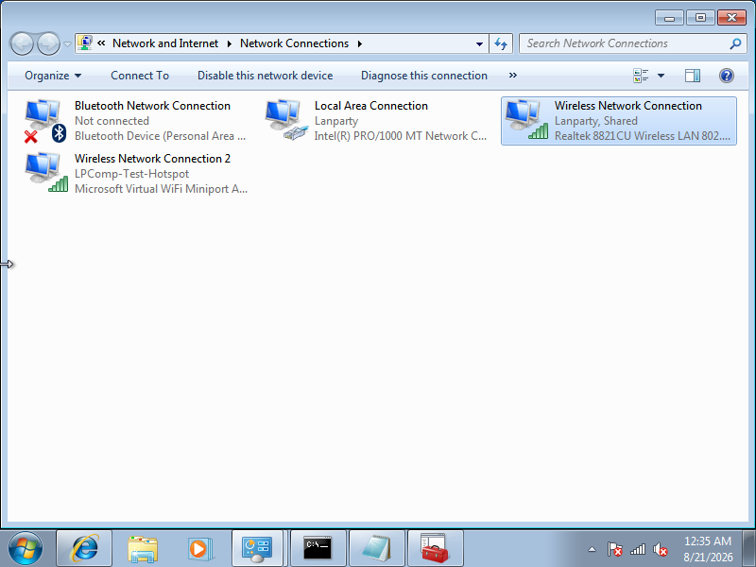Screen dimensions: 756x567
Task: Open the address bar history dropdown
Action: coord(479,43)
